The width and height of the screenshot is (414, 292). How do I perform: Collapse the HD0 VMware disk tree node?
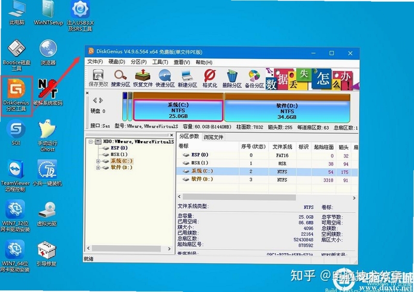coord(91,142)
